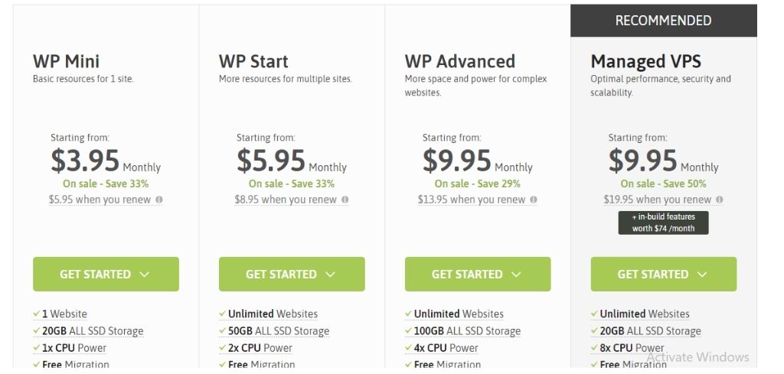Click '50GB ALL SSD Storage' feature
The height and width of the screenshot is (374, 784).
(x=279, y=331)
